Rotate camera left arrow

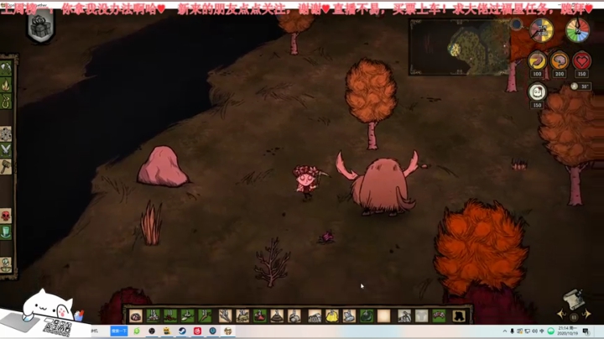pyautogui.click(x=561, y=315)
